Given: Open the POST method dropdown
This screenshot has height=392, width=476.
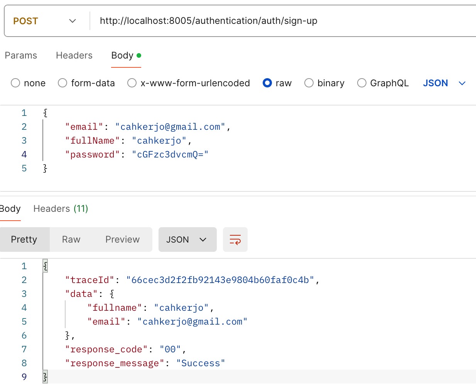Looking at the screenshot, I should point(45,21).
